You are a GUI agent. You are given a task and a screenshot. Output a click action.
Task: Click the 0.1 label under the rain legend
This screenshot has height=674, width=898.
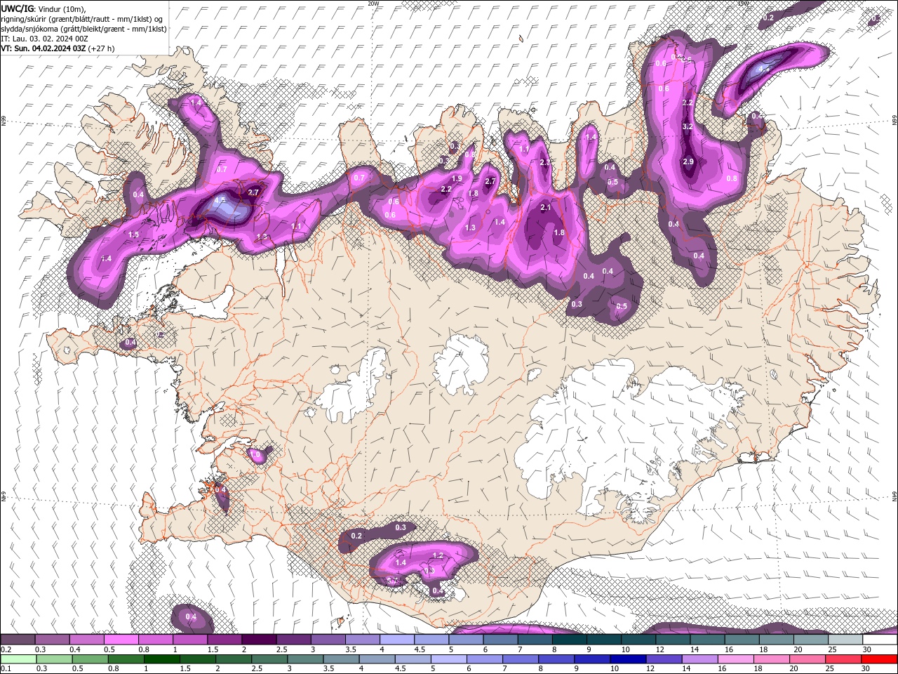click(5, 668)
